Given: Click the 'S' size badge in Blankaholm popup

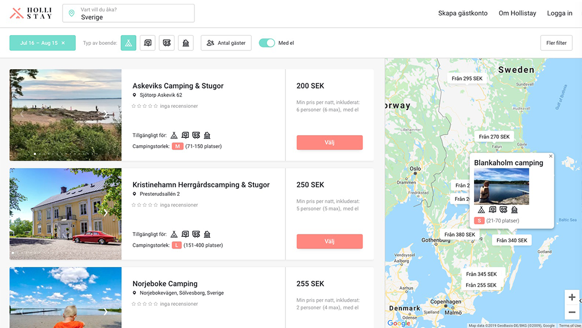Looking at the screenshot, I should click(x=479, y=221).
